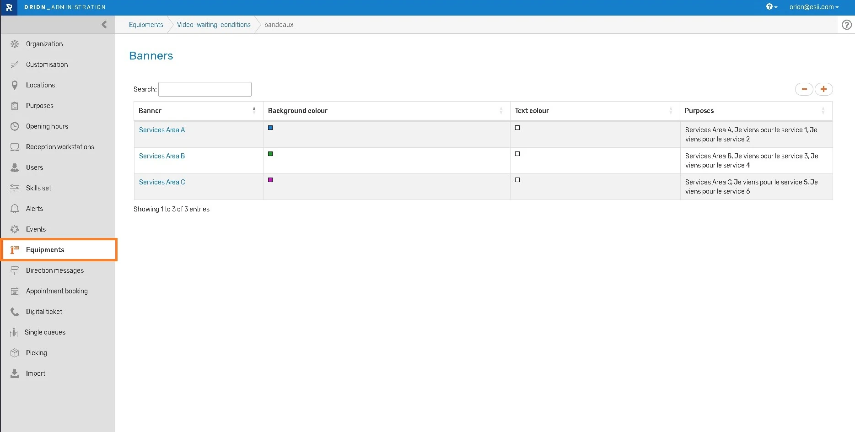Click the minus remove banner button
Image resolution: width=855 pixels, height=432 pixels.
804,89
